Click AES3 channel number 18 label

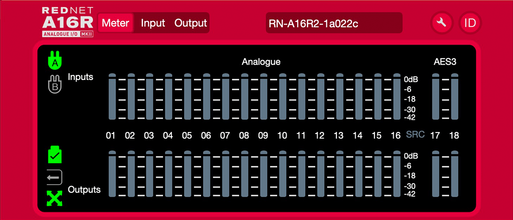pyautogui.click(x=454, y=136)
